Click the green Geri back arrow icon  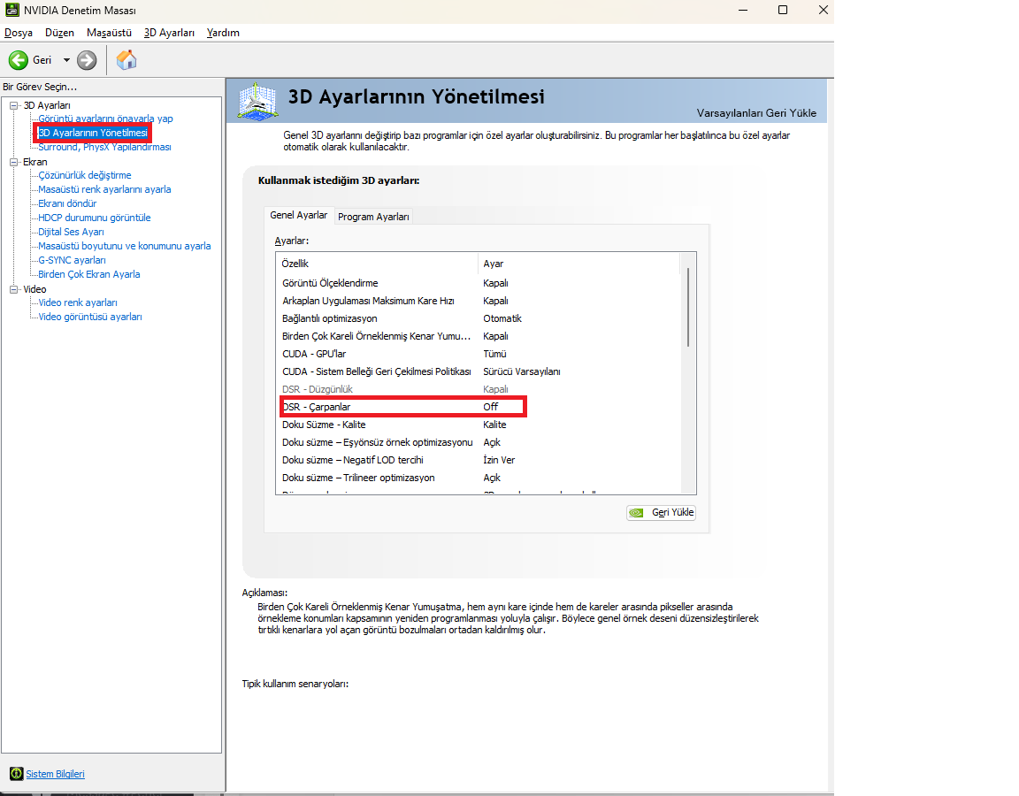pos(19,60)
